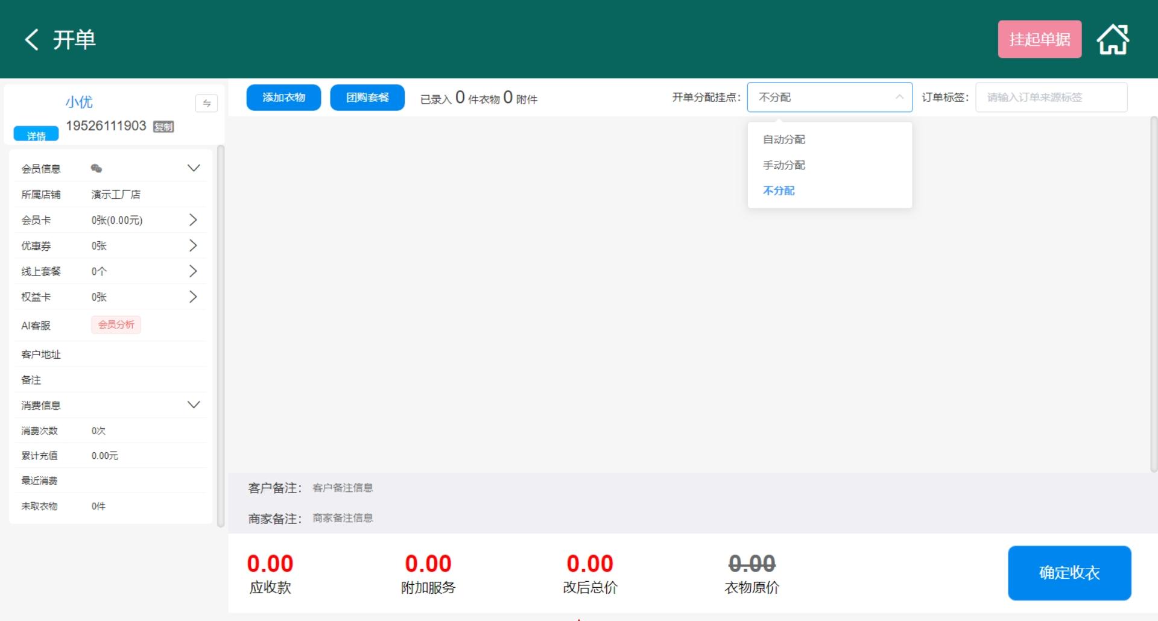1158x621 pixels.
Task: Click the 复制 copy phone number badge
Action: tap(163, 127)
